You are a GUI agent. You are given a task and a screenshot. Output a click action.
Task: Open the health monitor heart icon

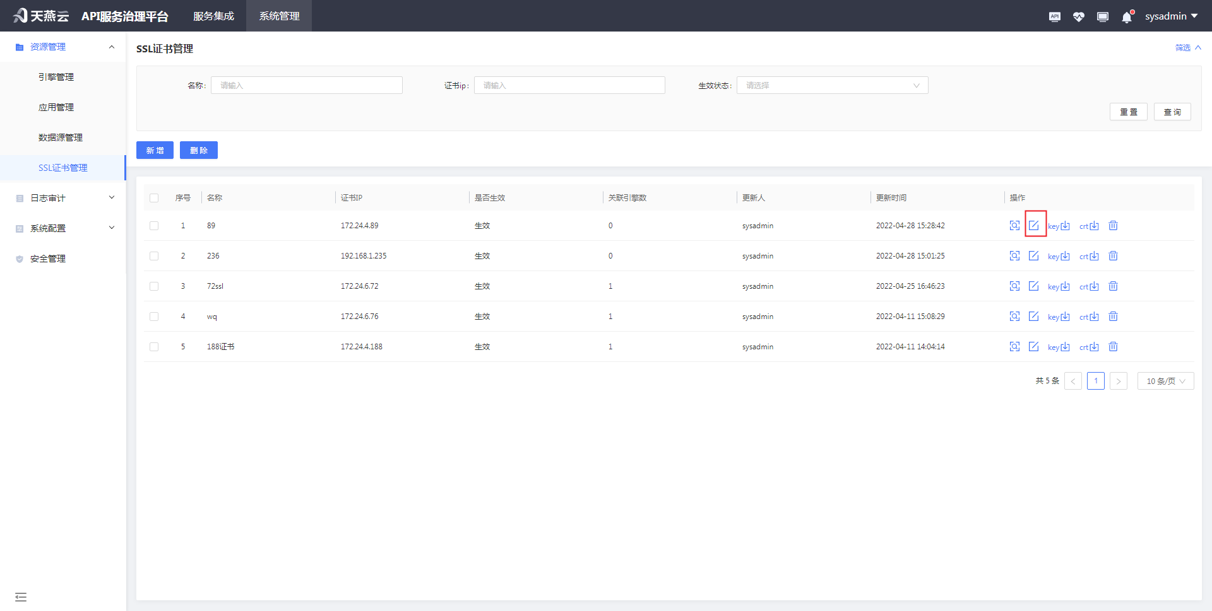(1078, 17)
